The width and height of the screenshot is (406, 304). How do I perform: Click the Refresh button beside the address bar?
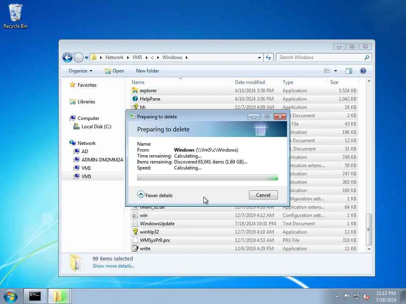[268, 58]
